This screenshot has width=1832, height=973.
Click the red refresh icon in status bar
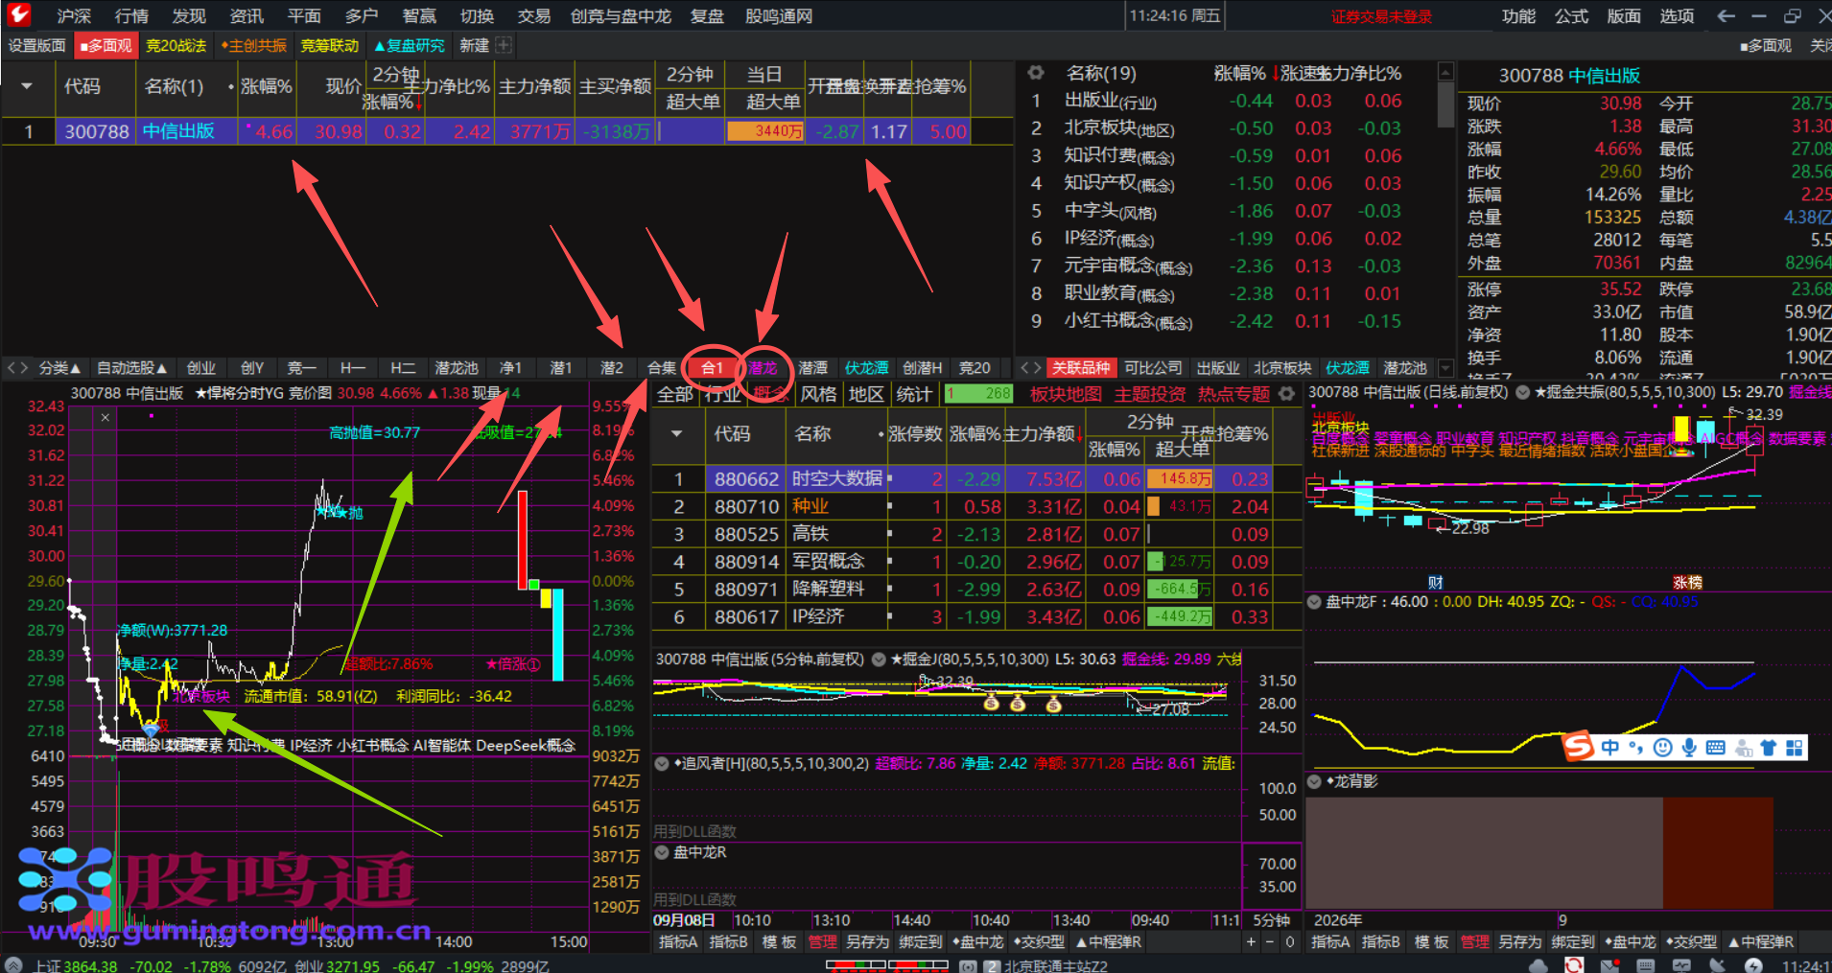pyautogui.click(x=1574, y=964)
